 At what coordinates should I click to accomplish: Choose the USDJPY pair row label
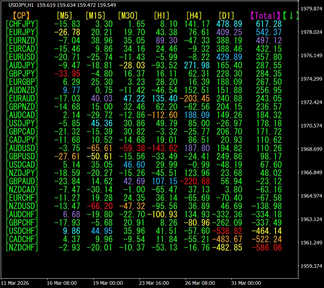pos(22,123)
